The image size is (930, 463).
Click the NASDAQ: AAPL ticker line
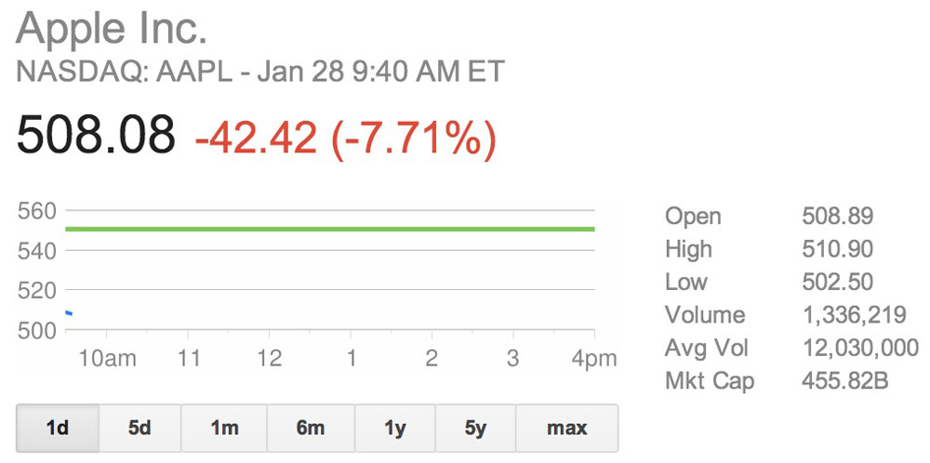[260, 72]
